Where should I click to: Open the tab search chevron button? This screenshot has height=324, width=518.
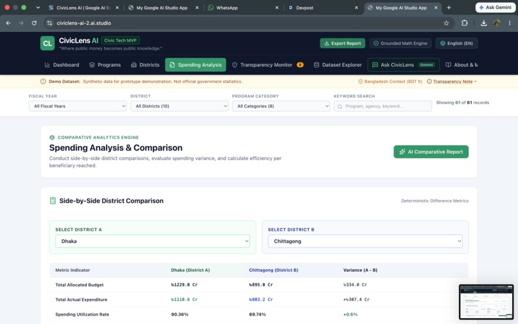click(38, 8)
